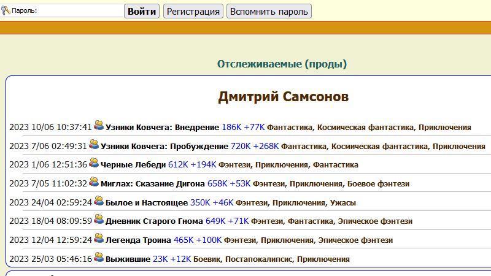Click genres Фэнтези, Приключения, Фантастика

288,164
